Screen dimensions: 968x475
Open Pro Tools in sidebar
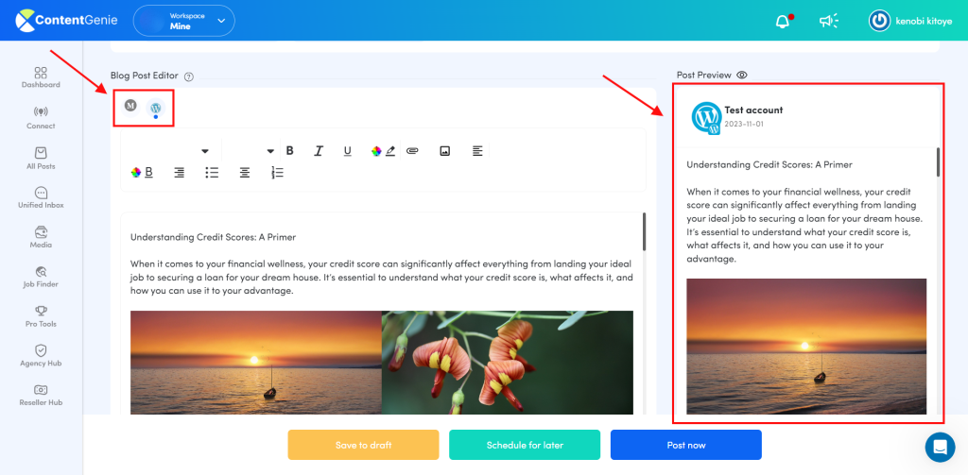coord(41,316)
